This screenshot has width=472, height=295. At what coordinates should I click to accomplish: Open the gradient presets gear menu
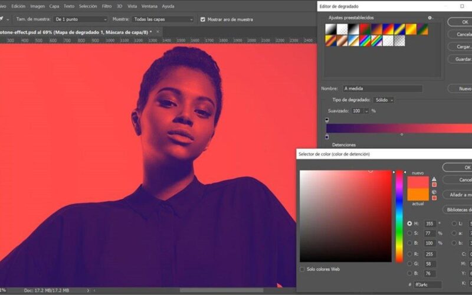[430, 18]
